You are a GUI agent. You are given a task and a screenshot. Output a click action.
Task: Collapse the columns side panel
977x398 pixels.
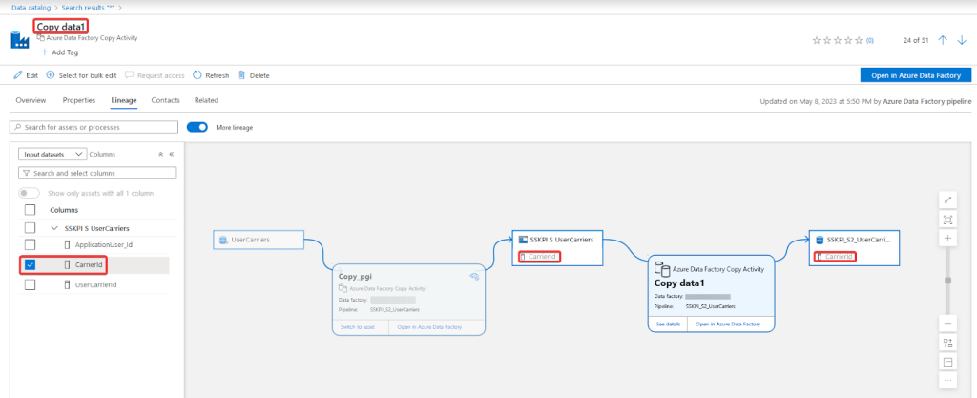[x=172, y=153]
